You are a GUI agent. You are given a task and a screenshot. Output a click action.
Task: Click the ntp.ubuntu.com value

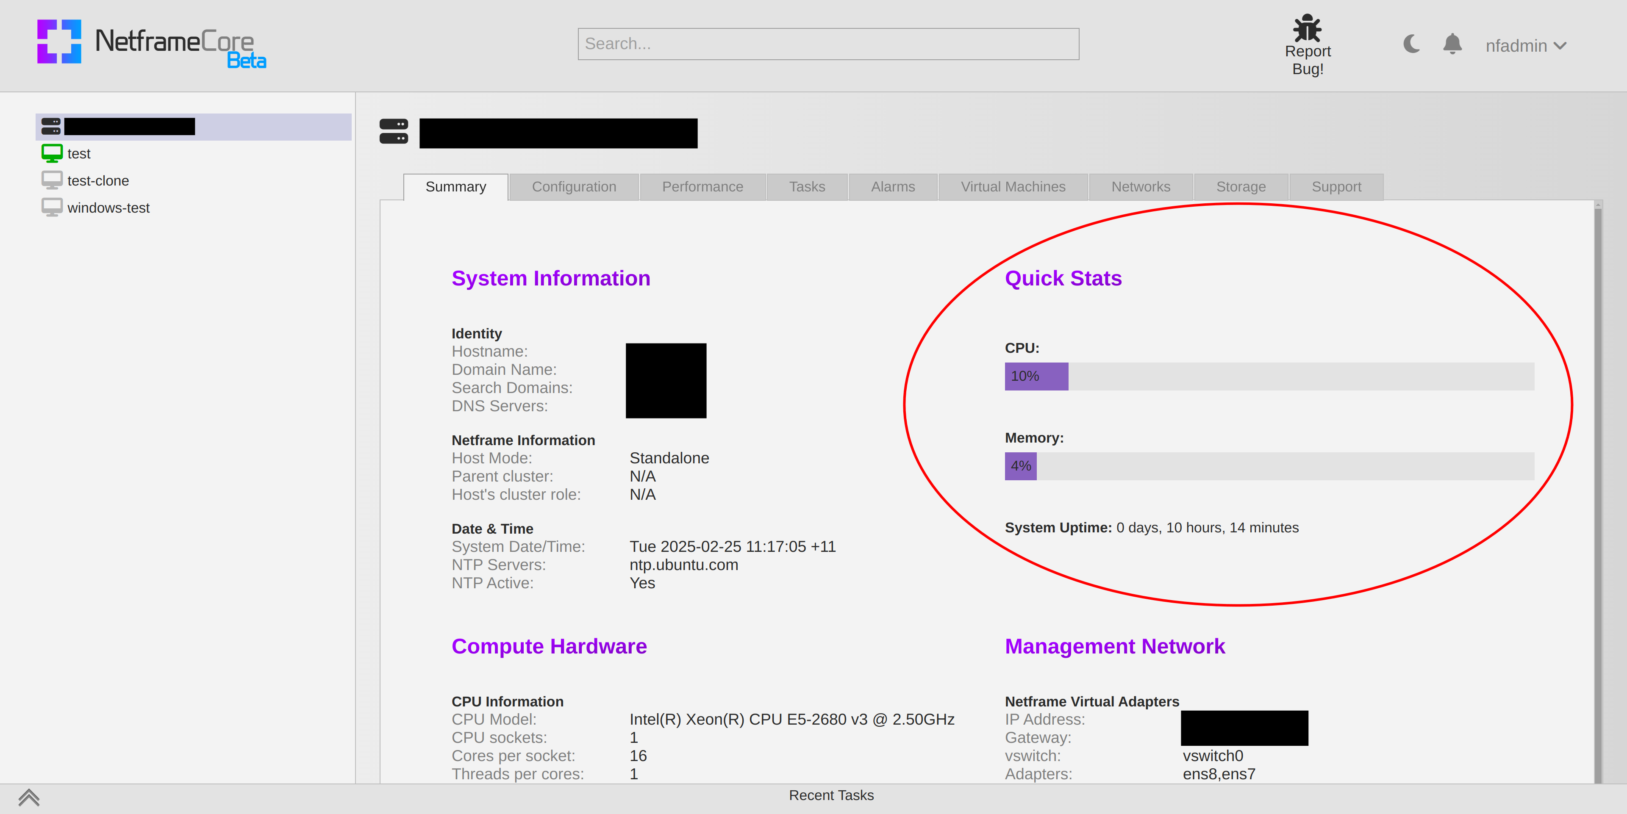coord(683,565)
